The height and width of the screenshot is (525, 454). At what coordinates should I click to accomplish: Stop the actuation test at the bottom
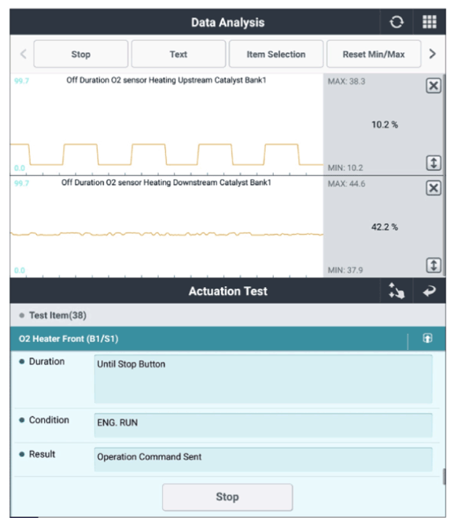pyautogui.click(x=227, y=497)
